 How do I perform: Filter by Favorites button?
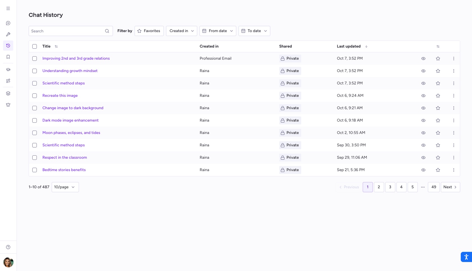click(x=149, y=31)
